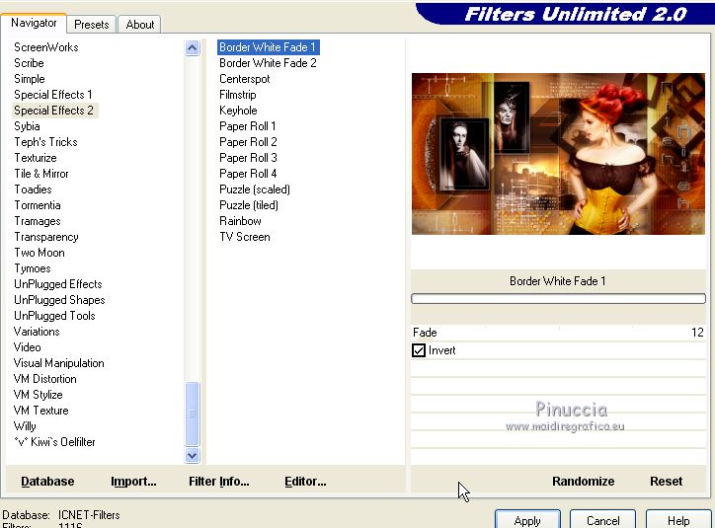Select Keyhole filter
Viewport: 715px width, 528px height.
click(x=238, y=111)
